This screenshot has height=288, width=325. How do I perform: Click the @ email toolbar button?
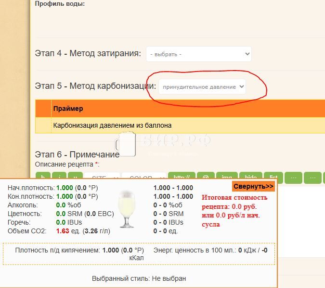(x=205, y=177)
